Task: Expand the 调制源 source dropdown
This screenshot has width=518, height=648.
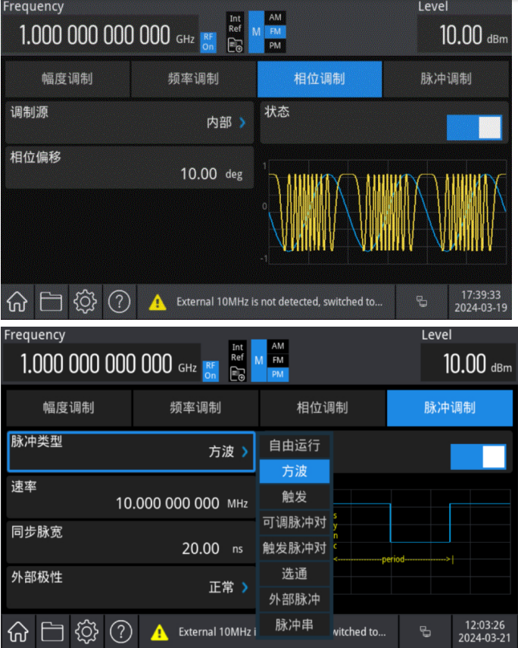Action: tap(129, 122)
